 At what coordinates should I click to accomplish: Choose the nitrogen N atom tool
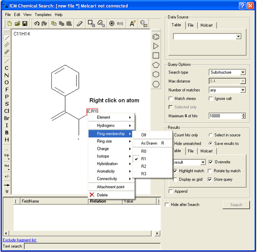pyautogui.click(x=7, y=75)
